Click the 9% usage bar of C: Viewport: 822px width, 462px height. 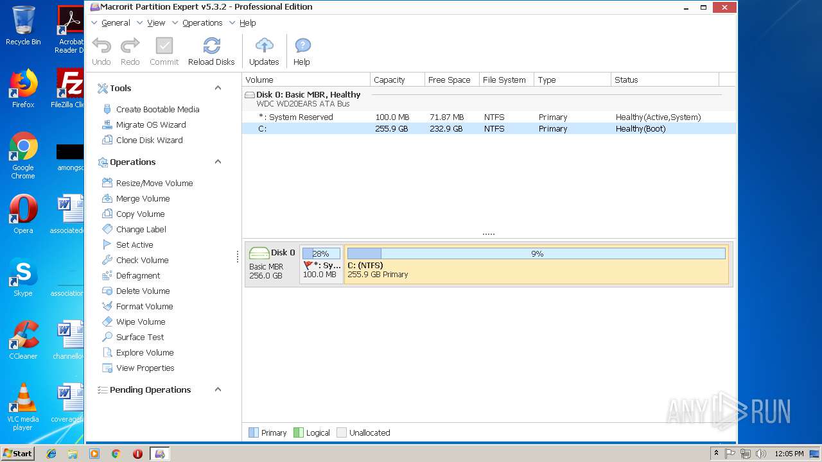click(x=537, y=253)
